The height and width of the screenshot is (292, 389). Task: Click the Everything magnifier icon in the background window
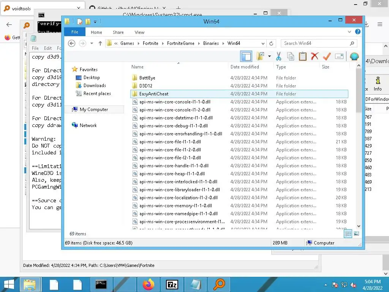coord(27,25)
